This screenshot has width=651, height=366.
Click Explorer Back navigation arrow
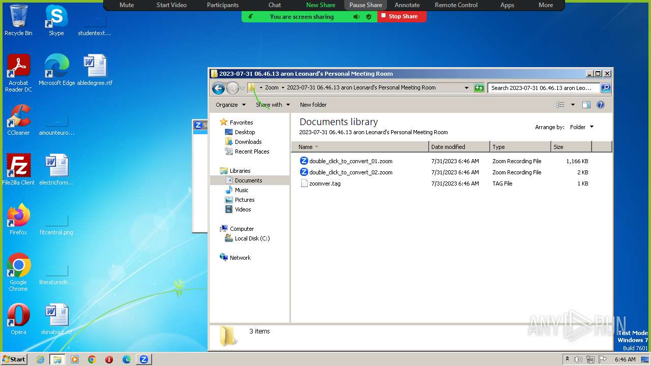point(218,88)
